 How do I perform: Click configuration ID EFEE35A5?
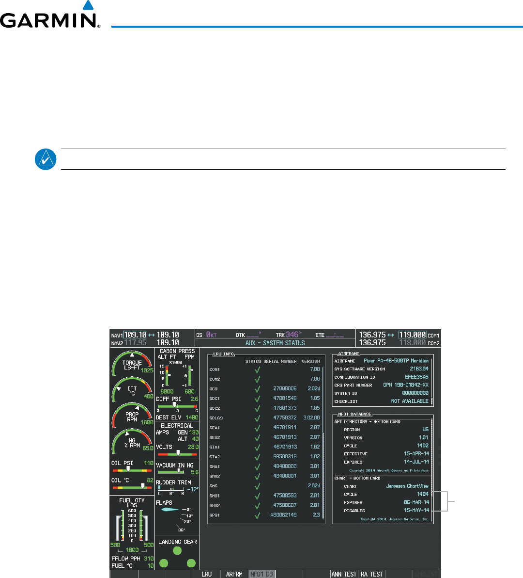click(x=416, y=377)
